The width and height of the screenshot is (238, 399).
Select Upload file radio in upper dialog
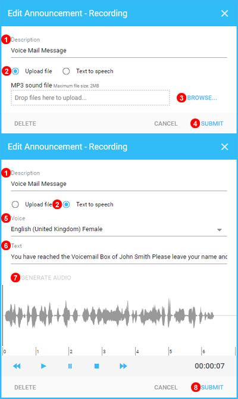[15, 71]
